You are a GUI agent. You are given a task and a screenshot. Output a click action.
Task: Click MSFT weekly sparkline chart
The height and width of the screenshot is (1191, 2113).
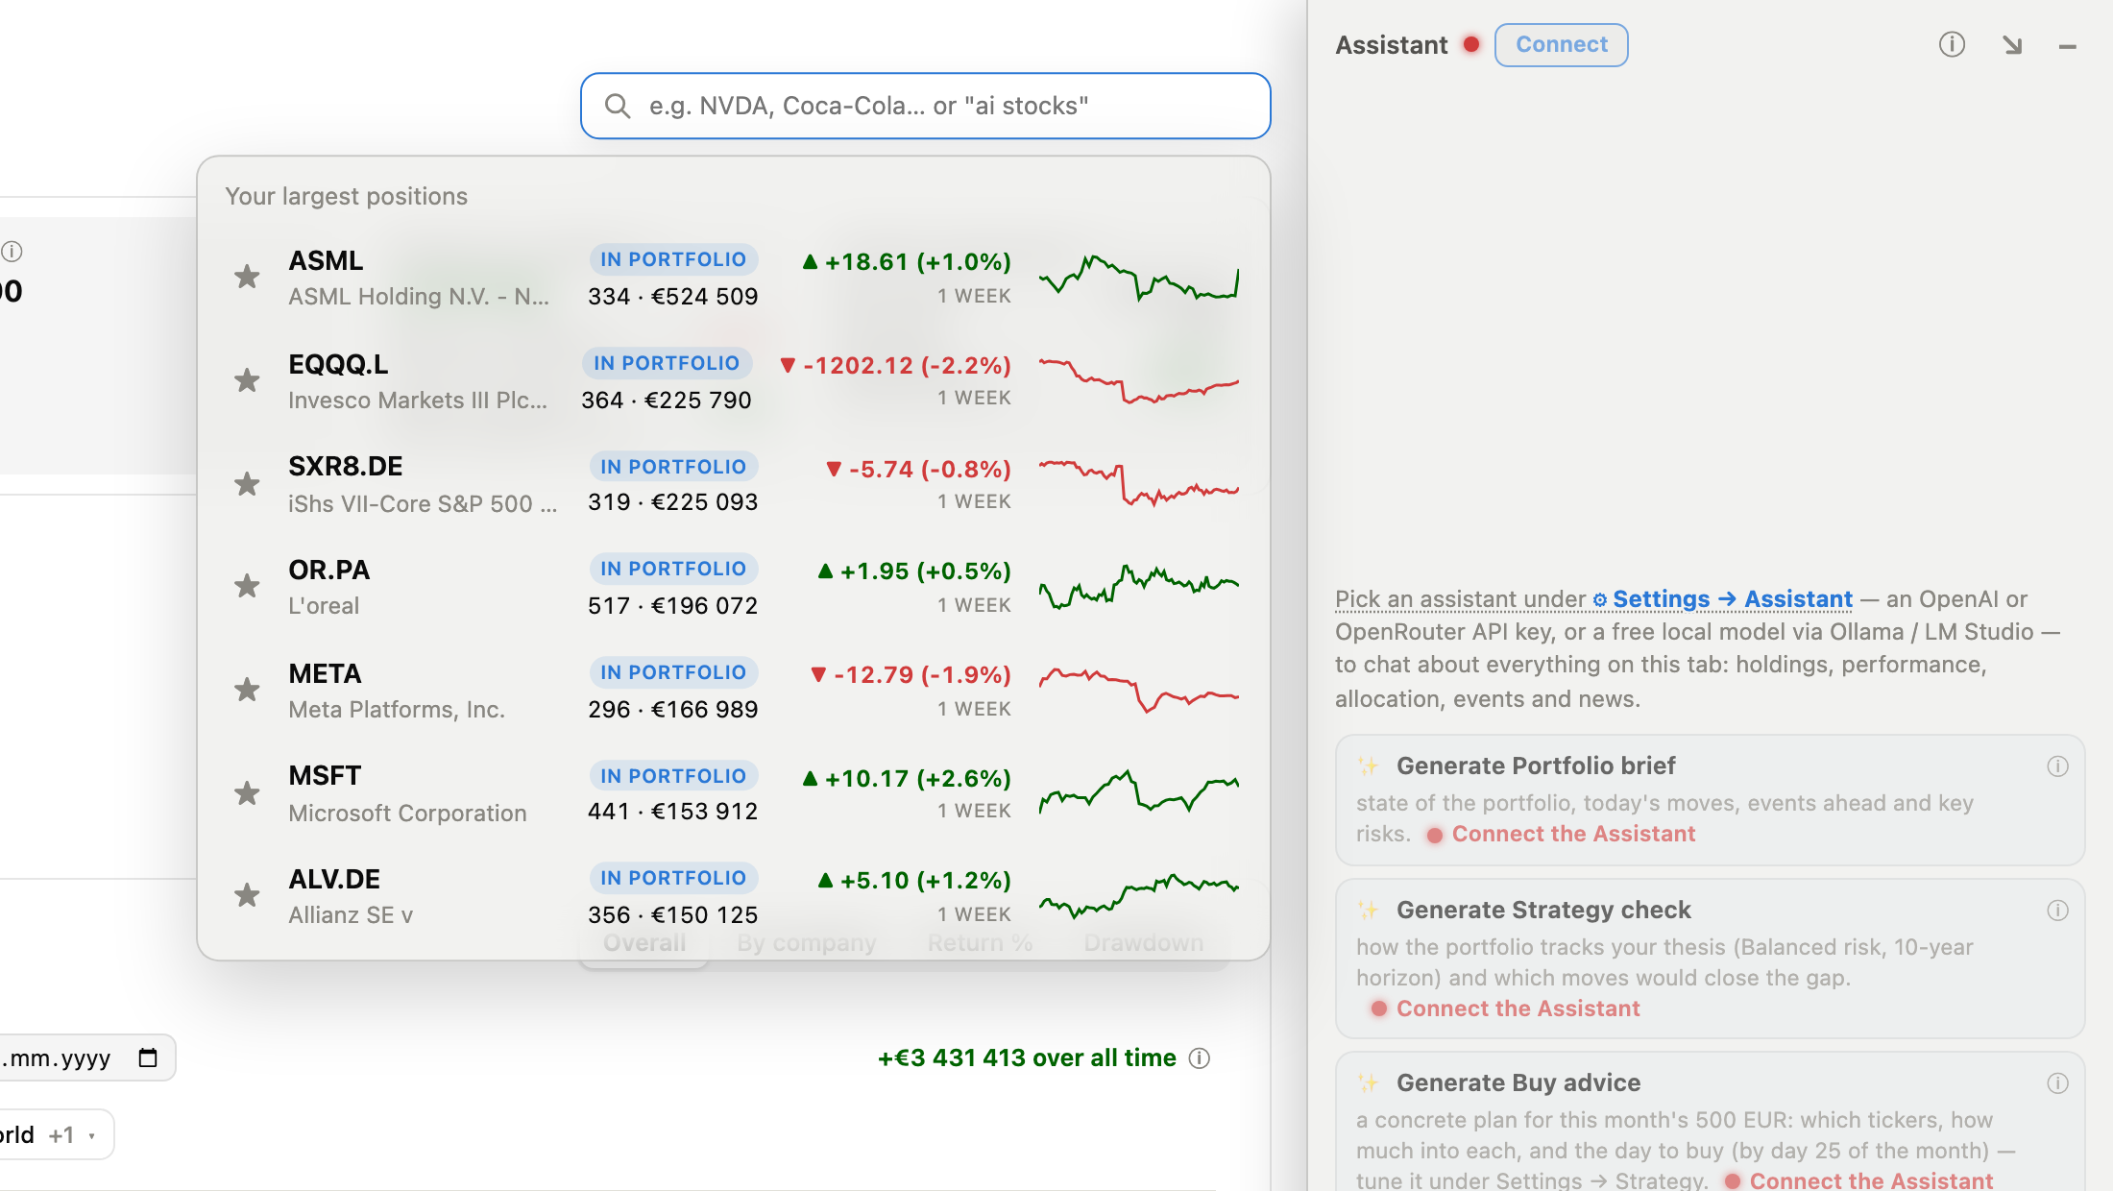1139,791
